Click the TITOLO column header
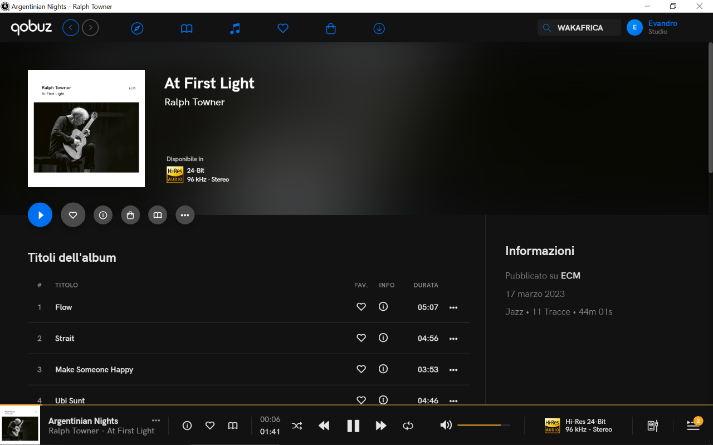Image resolution: width=713 pixels, height=445 pixels. click(x=66, y=285)
